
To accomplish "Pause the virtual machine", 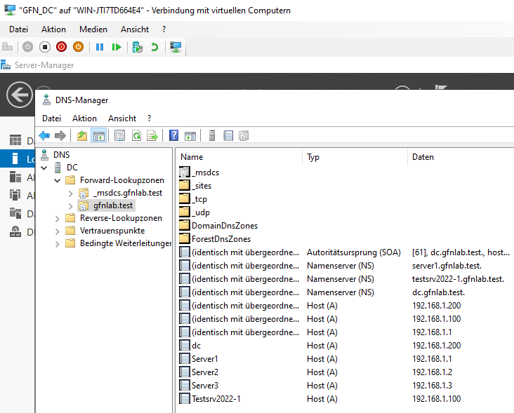I will 100,47.
